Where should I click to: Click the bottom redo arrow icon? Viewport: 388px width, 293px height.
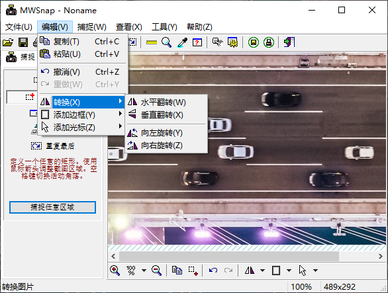tap(228, 271)
